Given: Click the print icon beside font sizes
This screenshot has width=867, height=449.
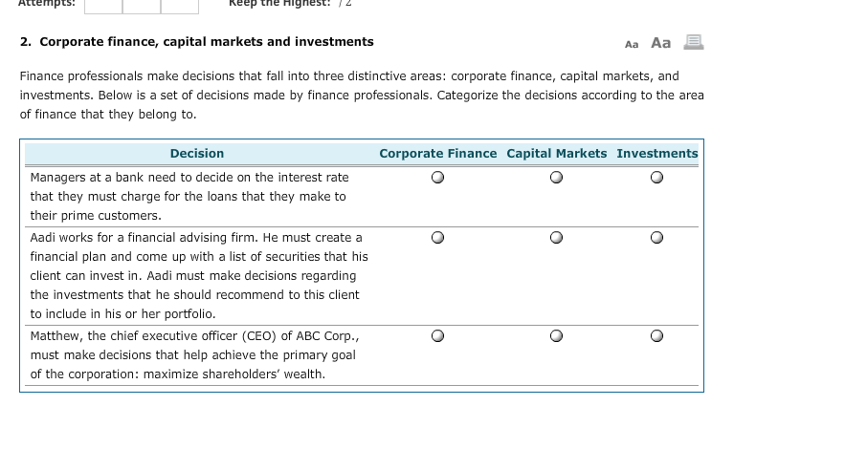Looking at the screenshot, I should (693, 42).
